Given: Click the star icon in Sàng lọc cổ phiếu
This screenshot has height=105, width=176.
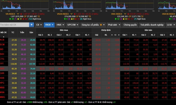Looking at the screenshot, I should click(x=101, y=25).
